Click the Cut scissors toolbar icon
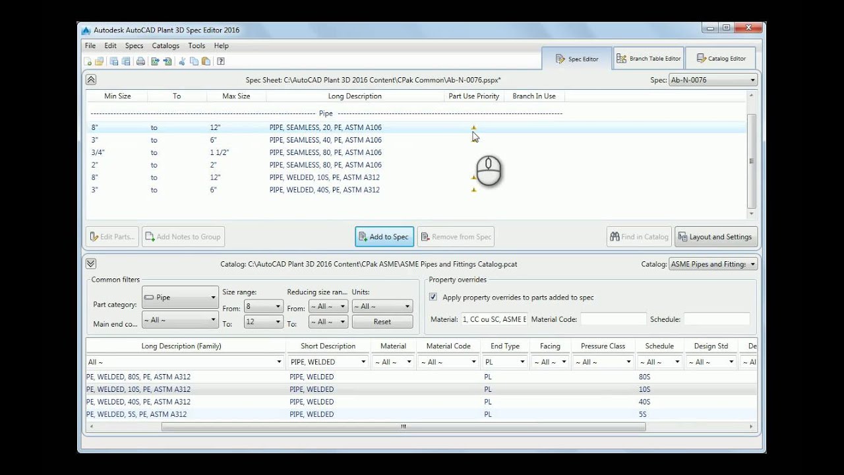This screenshot has width=844, height=475. point(182,61)
